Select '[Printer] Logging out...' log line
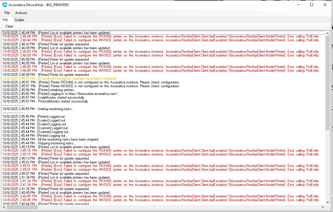Image resolution: width=333 pixels, height=212 pixels. click(35, 136)
